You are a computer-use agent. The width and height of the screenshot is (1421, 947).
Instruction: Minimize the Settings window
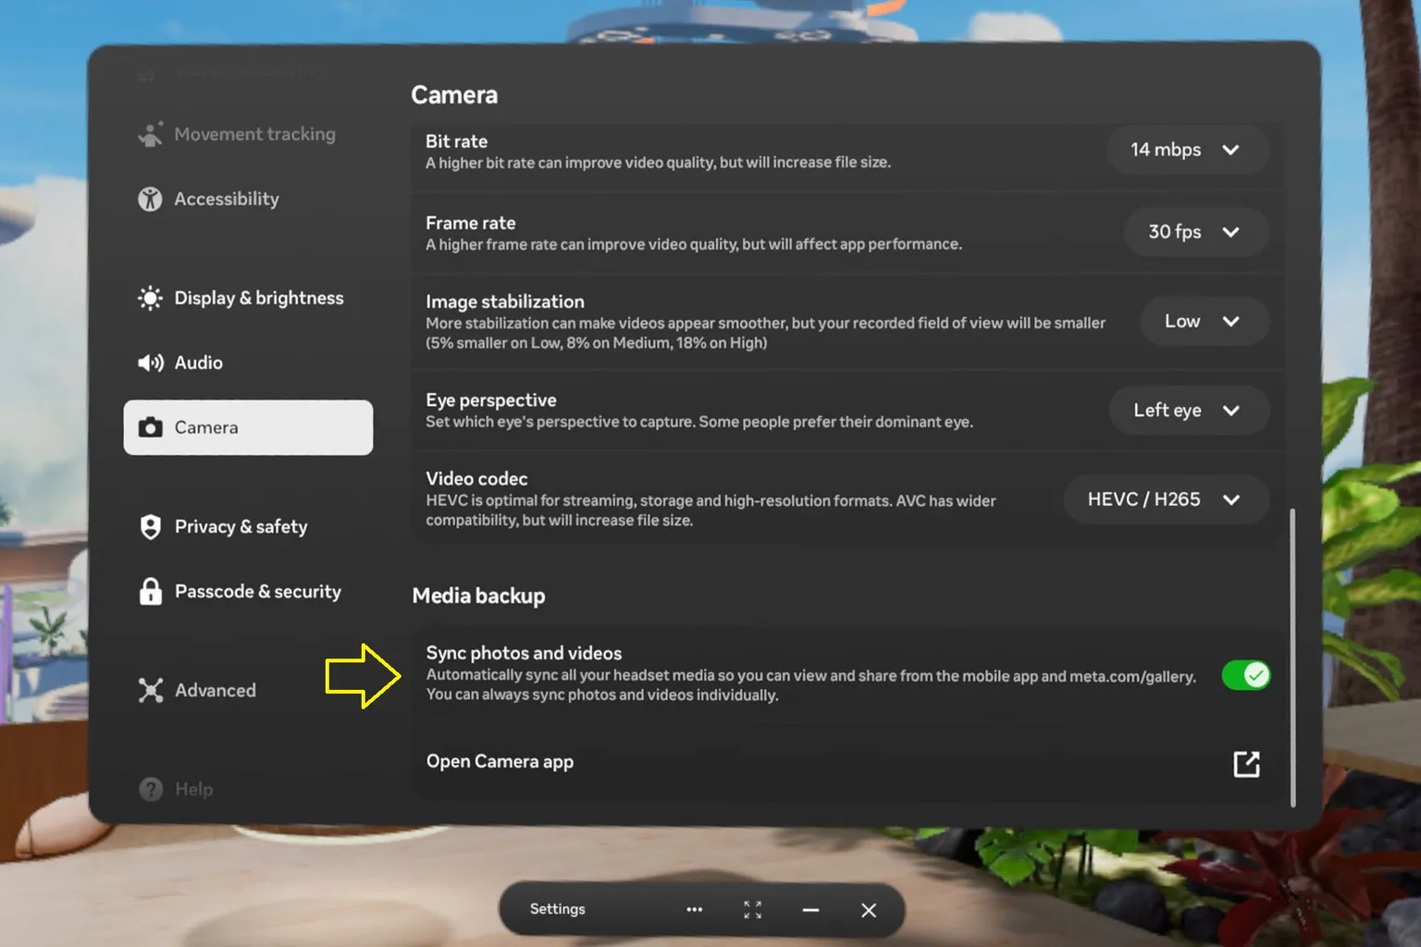[x=810, y=910]
